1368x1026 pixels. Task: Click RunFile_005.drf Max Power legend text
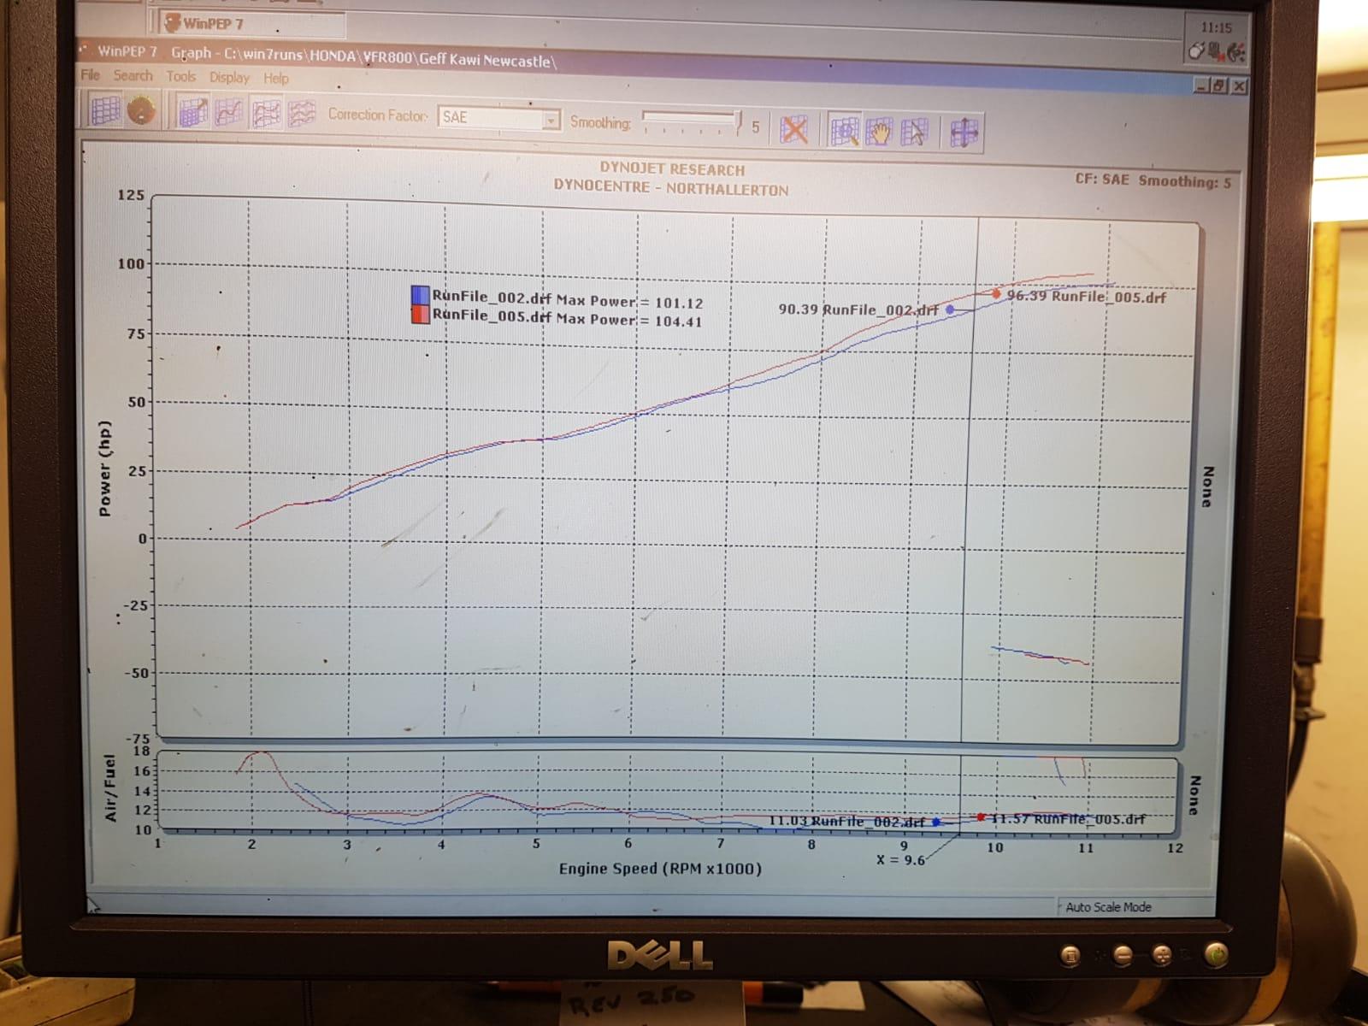567,318
